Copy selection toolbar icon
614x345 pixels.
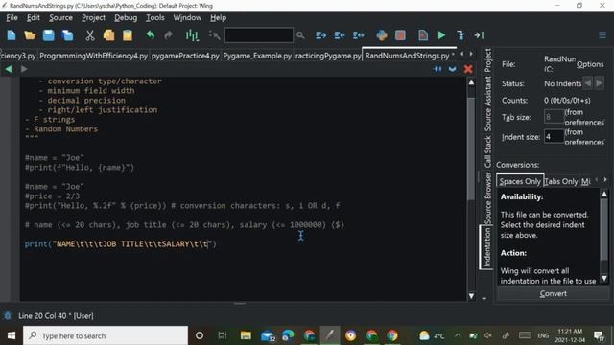pos(108,35)
